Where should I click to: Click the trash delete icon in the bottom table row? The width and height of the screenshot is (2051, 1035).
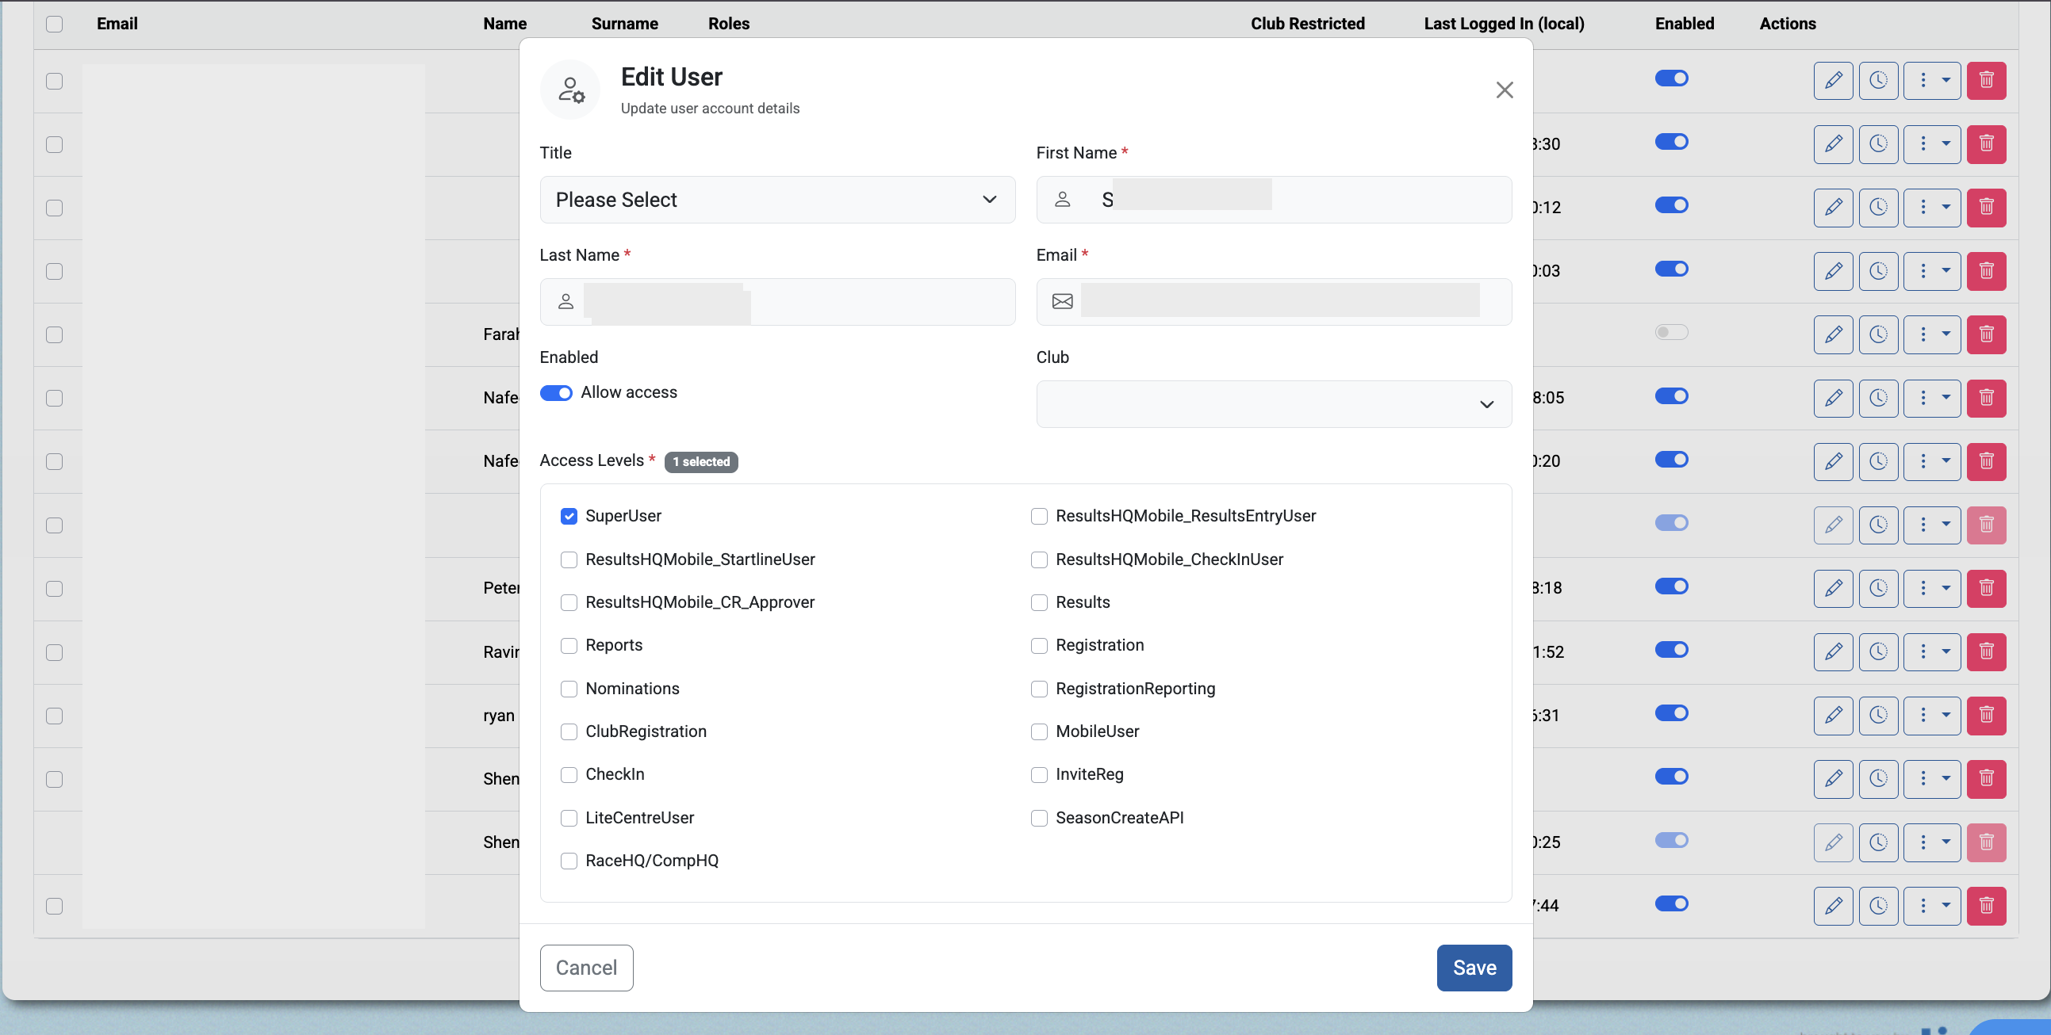pos(1986,905)
